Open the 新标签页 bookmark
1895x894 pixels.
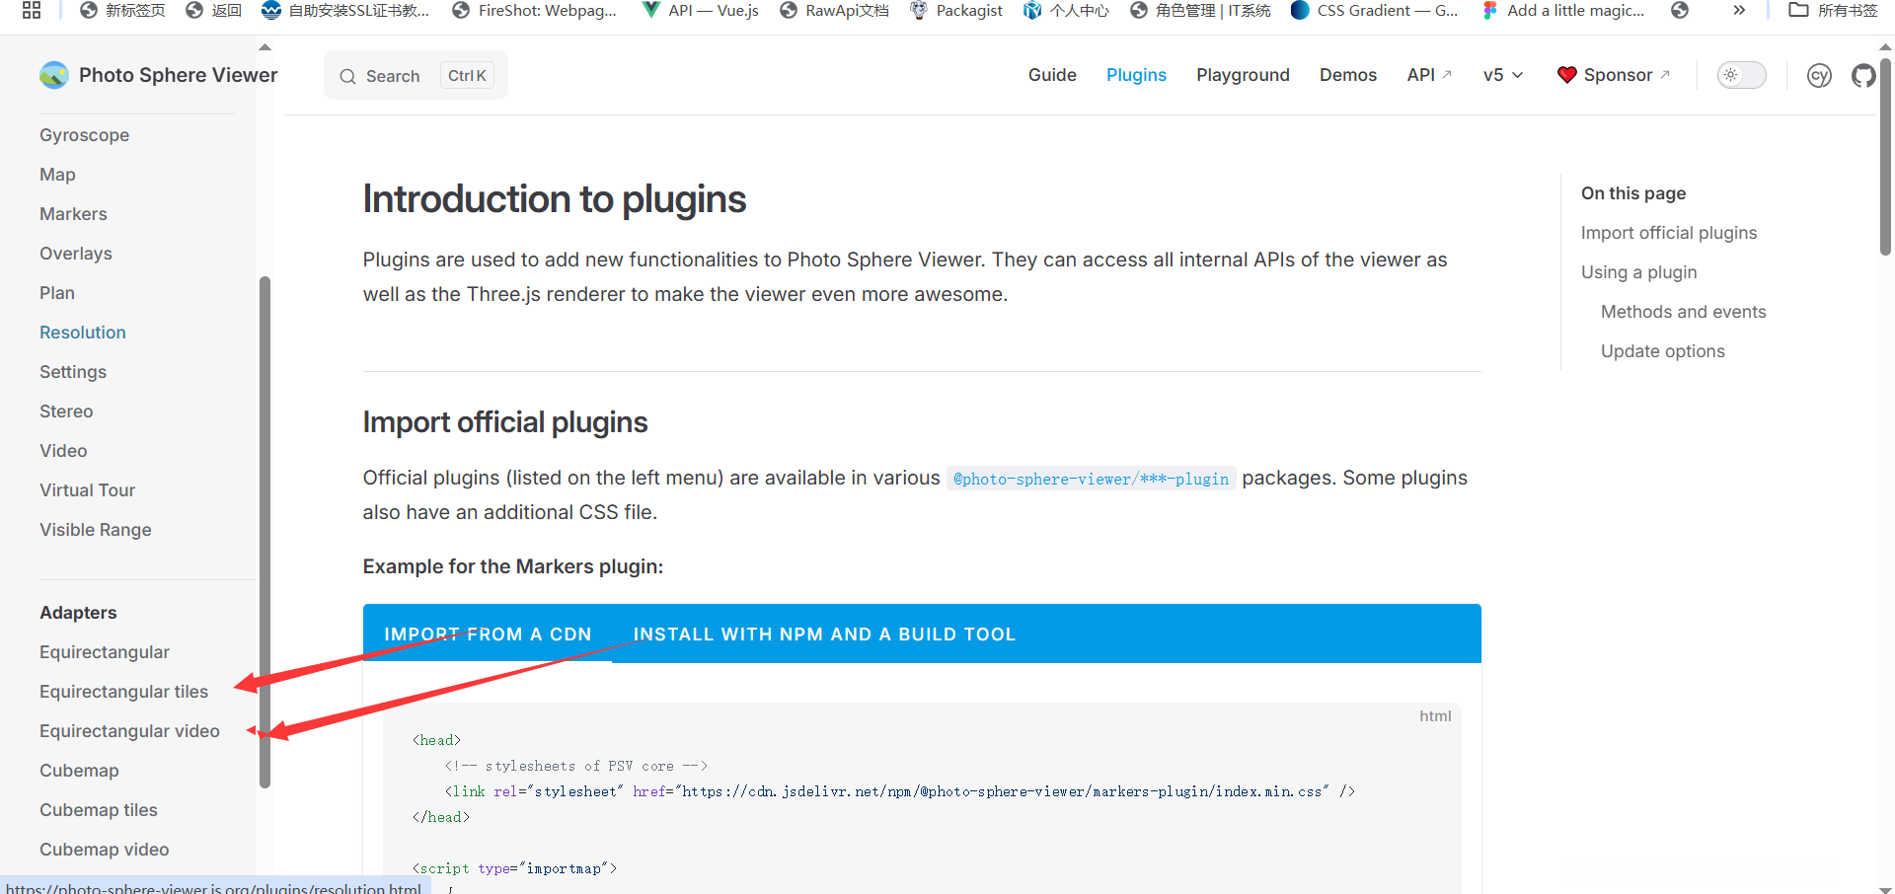122,10
